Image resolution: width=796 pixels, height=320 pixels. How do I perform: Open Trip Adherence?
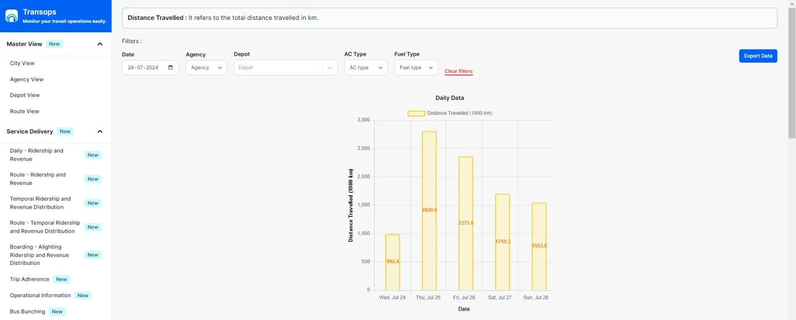pyautogui.click(x=30, y=279)
